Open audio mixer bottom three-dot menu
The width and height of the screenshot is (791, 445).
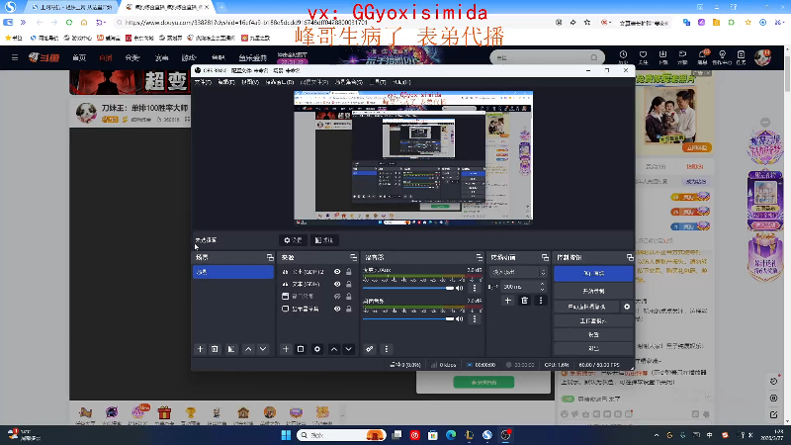[387, 349]
